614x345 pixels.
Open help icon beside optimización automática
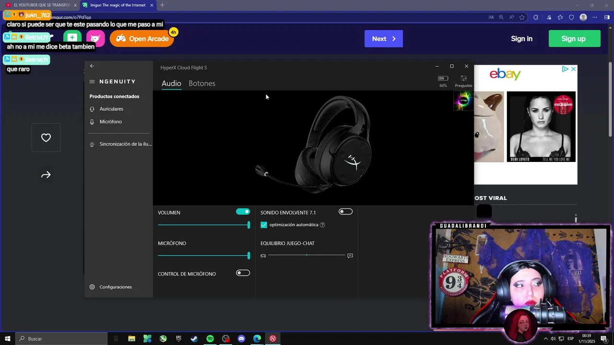click(322, 225)
